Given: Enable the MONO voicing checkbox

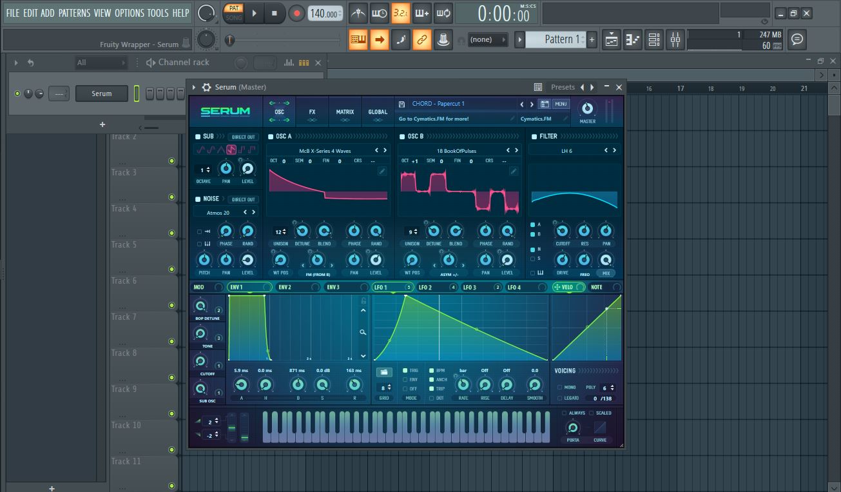Looking at the screenshot, I should tap(559, 388).
